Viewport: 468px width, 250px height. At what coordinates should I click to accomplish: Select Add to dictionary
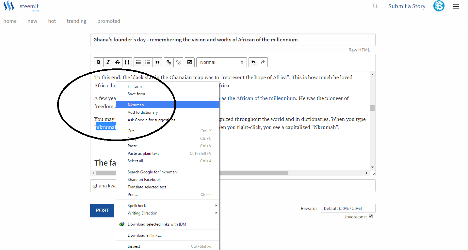pos(168,112)
